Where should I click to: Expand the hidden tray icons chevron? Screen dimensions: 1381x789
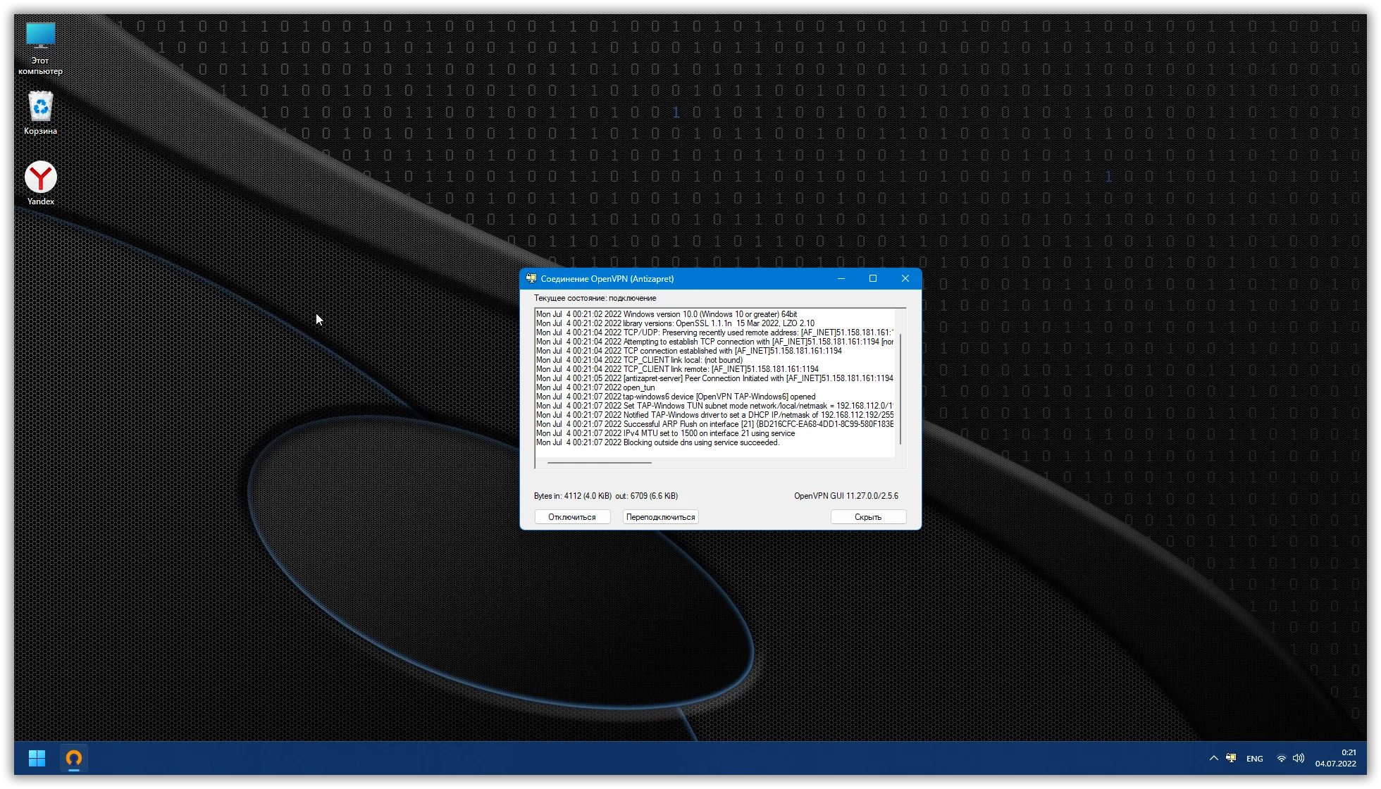pyautogui.click(x=1213, y=758)
